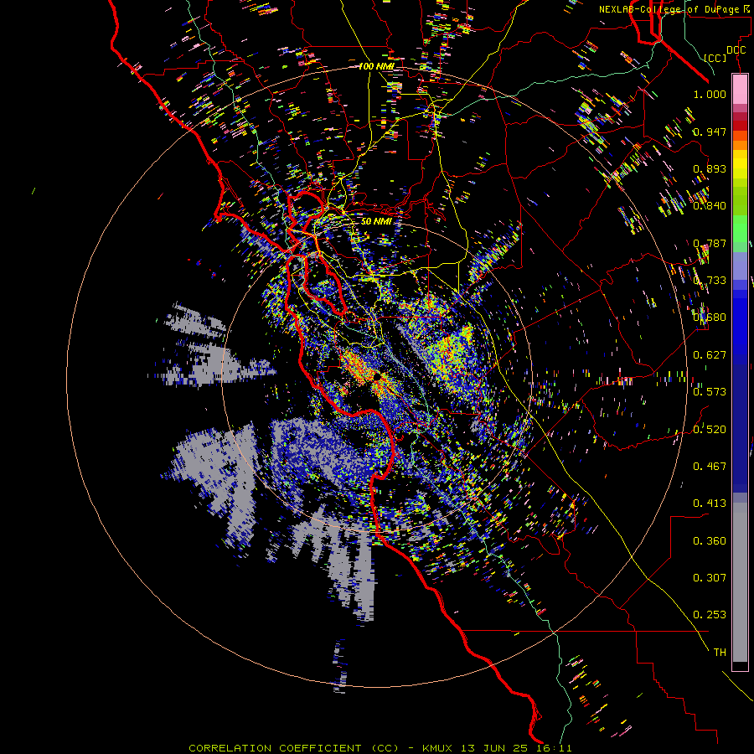
Task: Click the Correlation Coefficient KMUX caption
Action: click(x=380, y=748)
